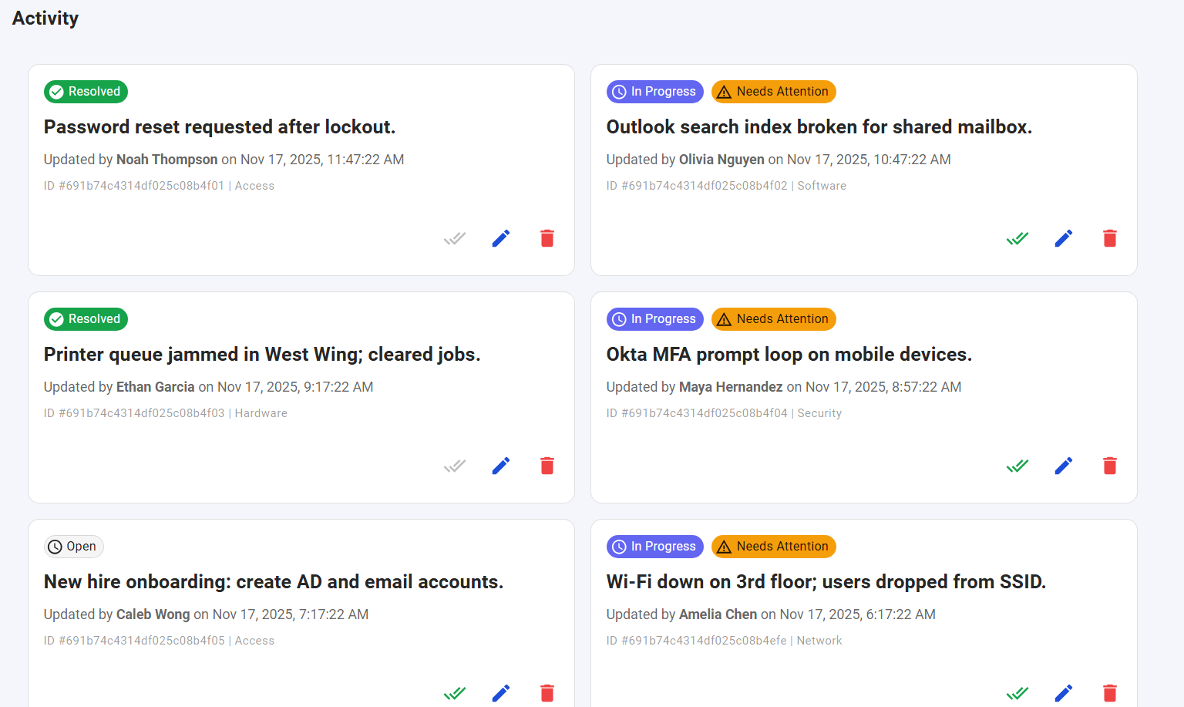
Task: Delete the Wi-Fi down ticket
Action: pyautogui.click(x=1110, y=693)
